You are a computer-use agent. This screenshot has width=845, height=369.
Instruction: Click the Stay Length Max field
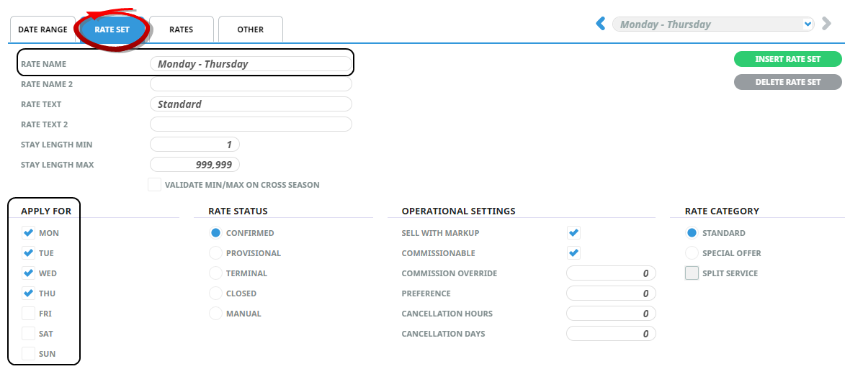click(195, 165)
